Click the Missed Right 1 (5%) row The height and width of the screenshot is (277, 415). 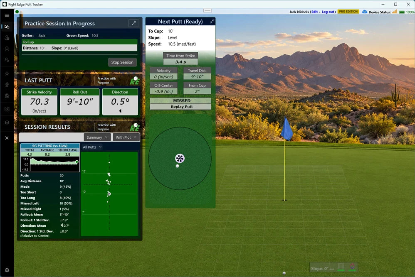[49, 209]
